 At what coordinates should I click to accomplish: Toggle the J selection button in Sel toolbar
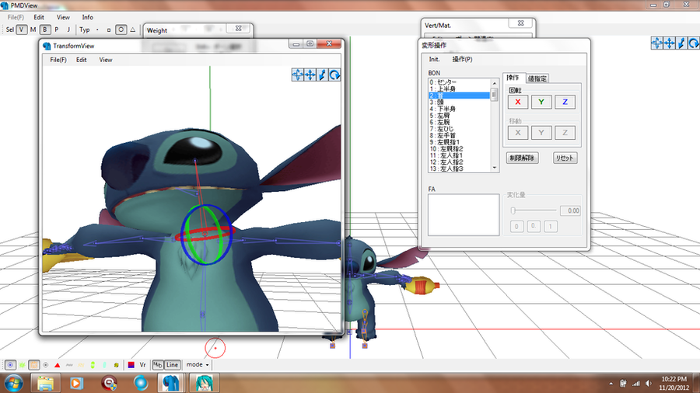click(x=68, y=30)
